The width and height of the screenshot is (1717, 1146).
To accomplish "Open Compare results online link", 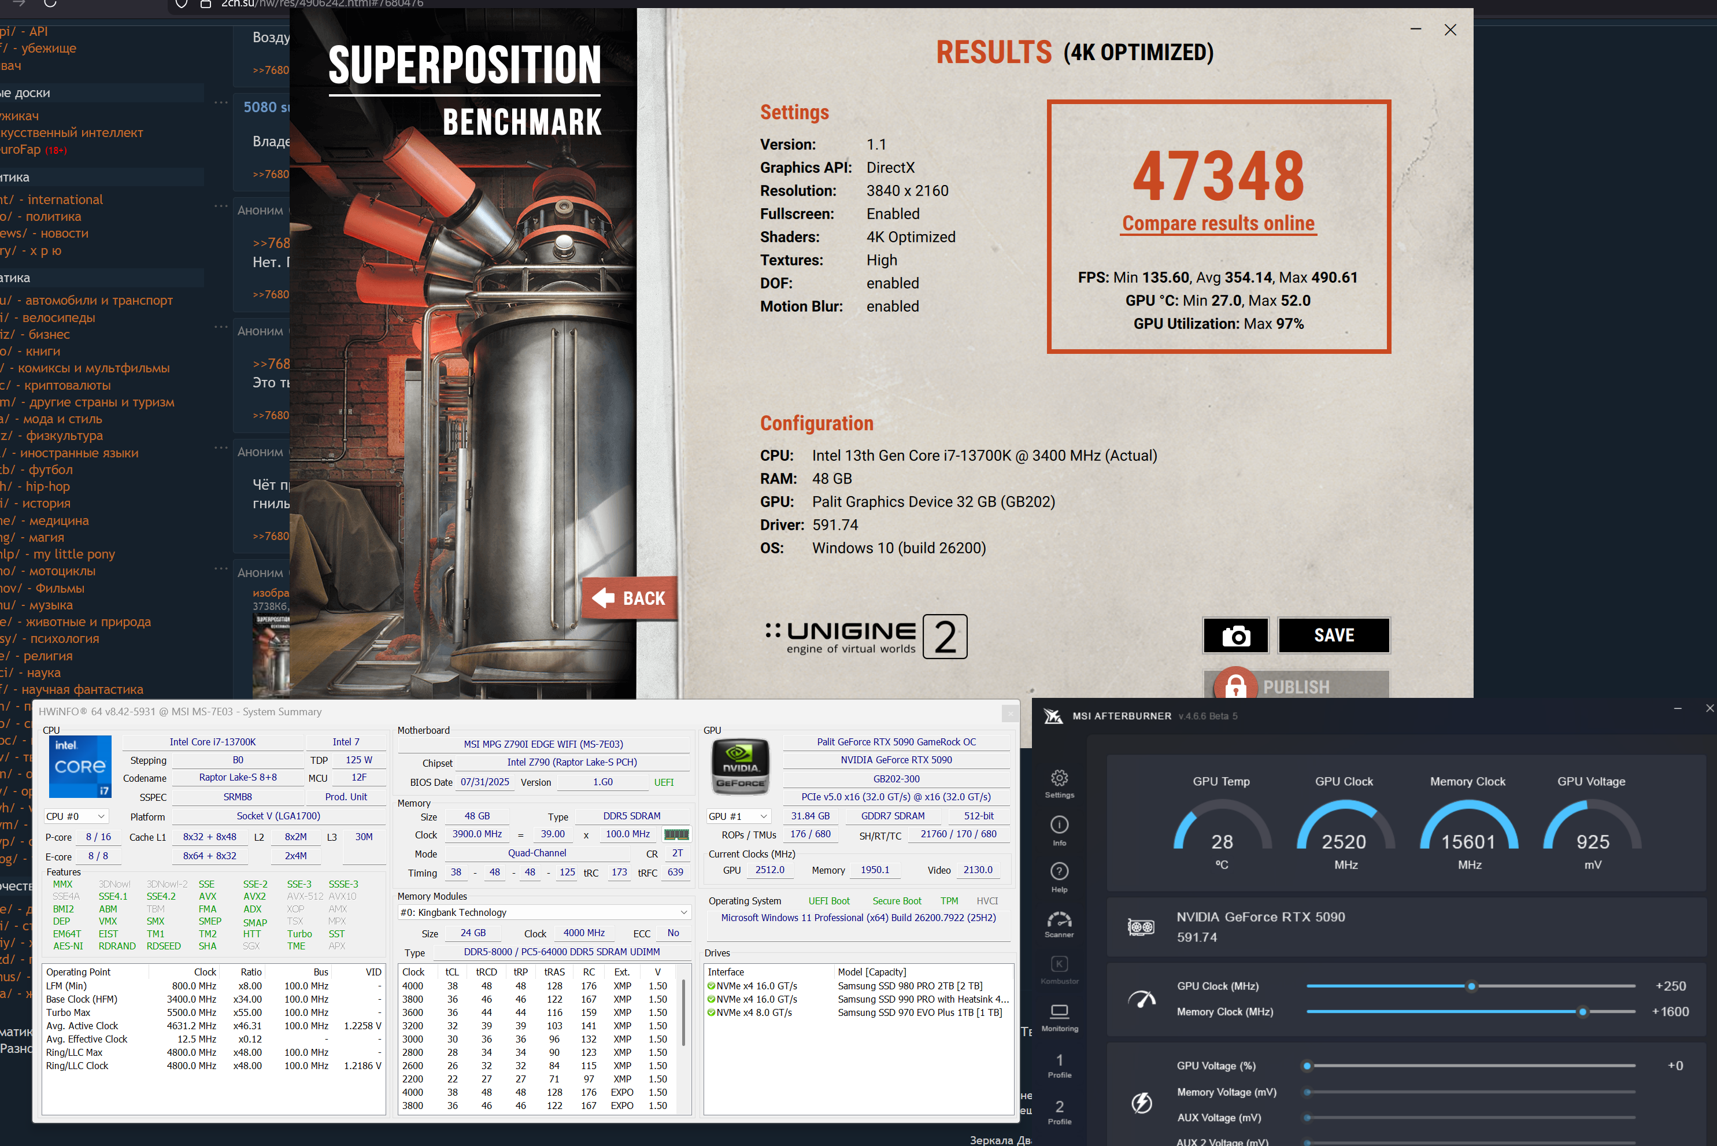I will coord(1218,224).
